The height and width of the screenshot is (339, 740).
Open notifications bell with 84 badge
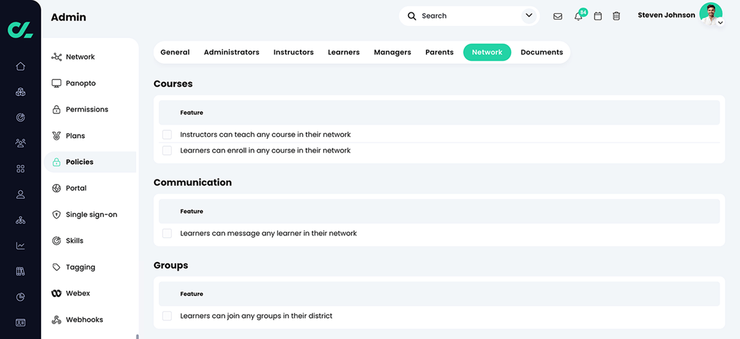(579, 15)
